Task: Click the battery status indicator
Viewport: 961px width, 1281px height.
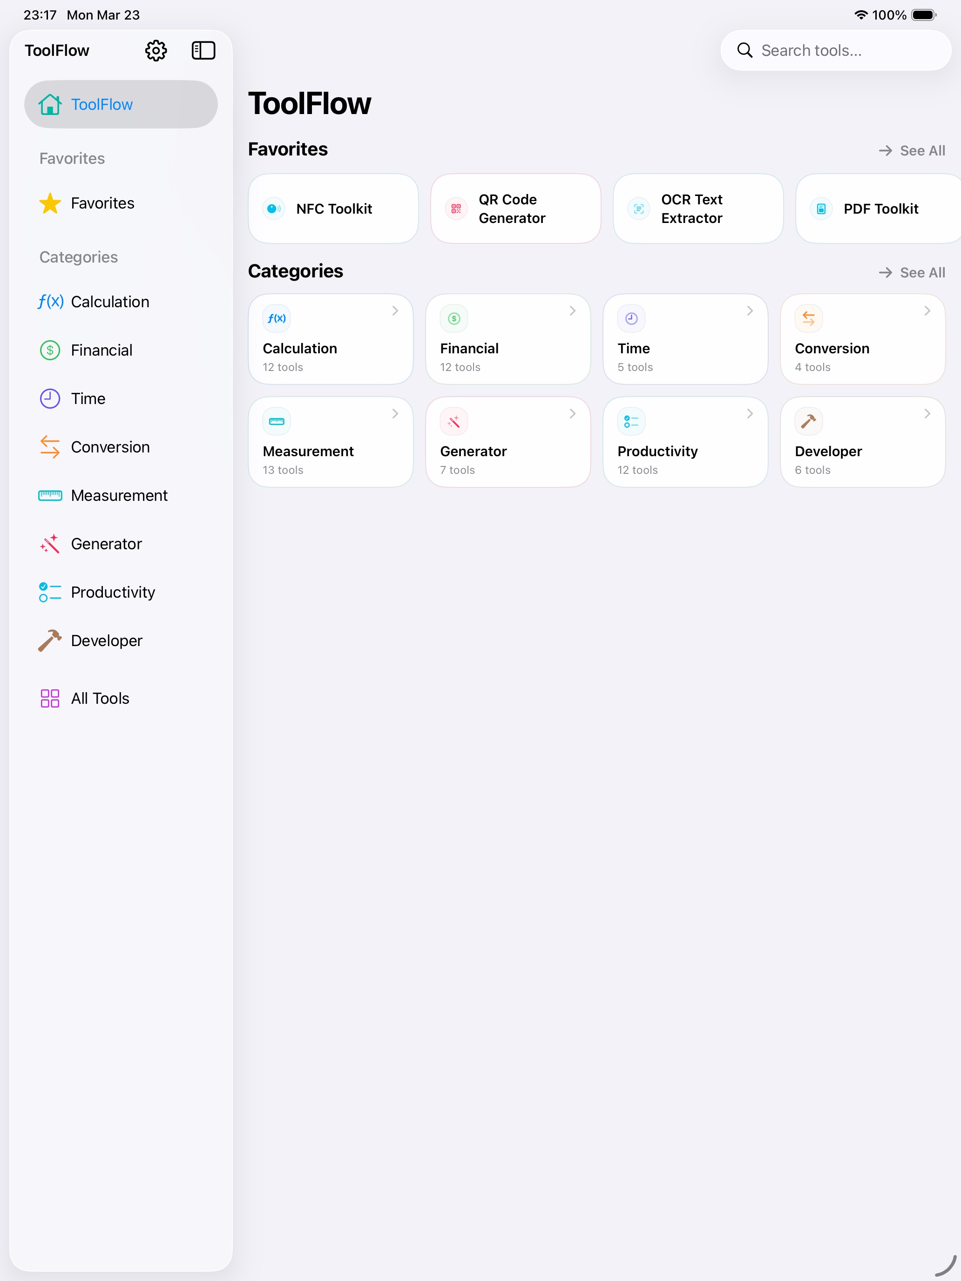Action: [924, 15]
